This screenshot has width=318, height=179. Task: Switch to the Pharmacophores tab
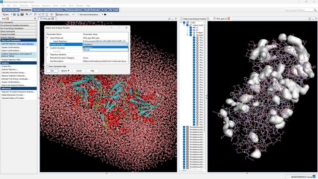click(74, 10)
